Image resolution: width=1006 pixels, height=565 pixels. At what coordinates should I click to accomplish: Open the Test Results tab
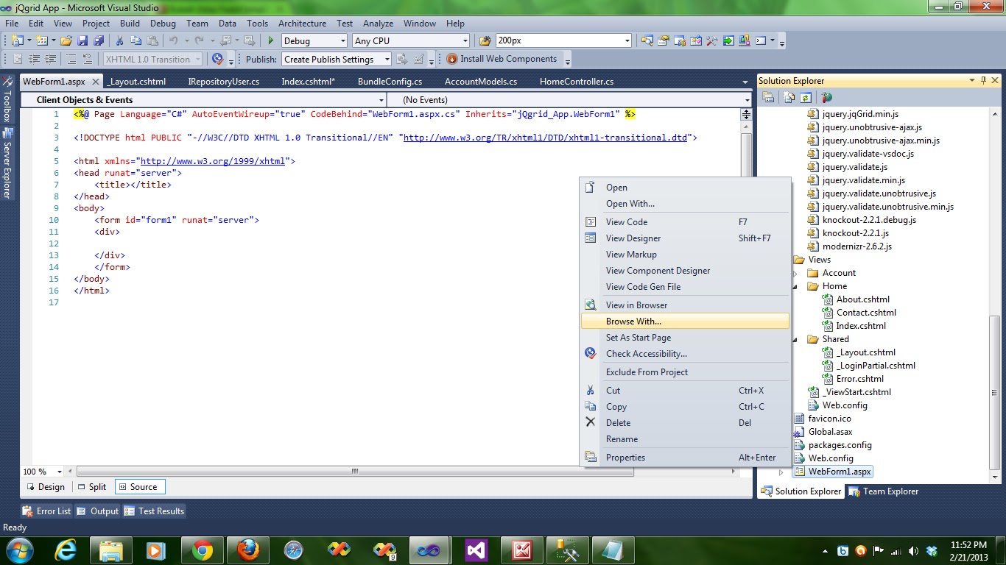tap(154, 511)
